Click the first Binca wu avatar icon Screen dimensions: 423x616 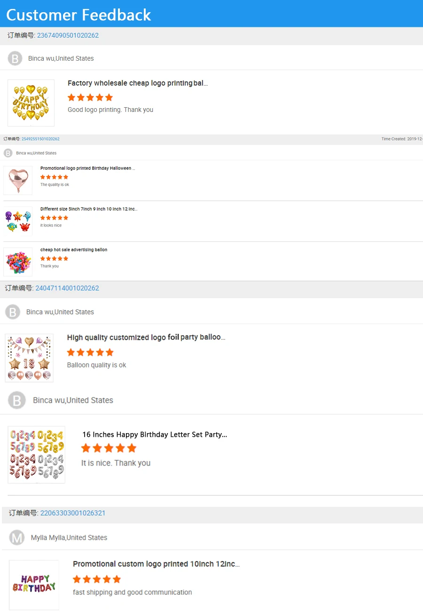[15, 58]
